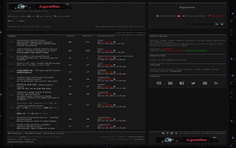
Task: Open the Google Plus contact icon
Action: pyautogui.click(x=205, y=83)
